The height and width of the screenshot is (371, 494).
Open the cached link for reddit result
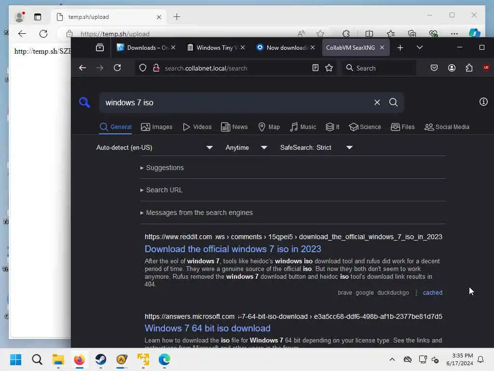pos(433,292)
